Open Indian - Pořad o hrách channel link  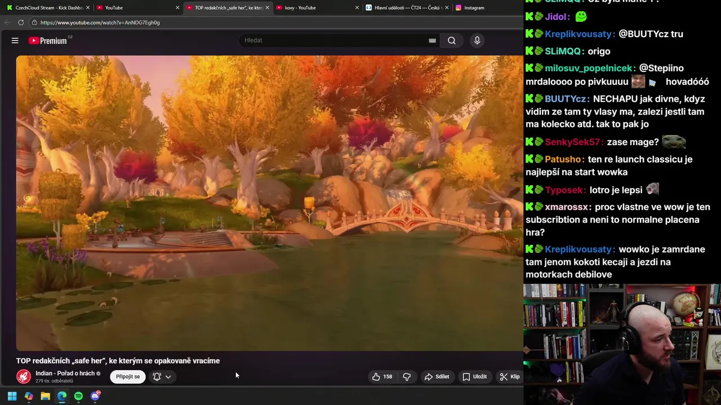65,373
